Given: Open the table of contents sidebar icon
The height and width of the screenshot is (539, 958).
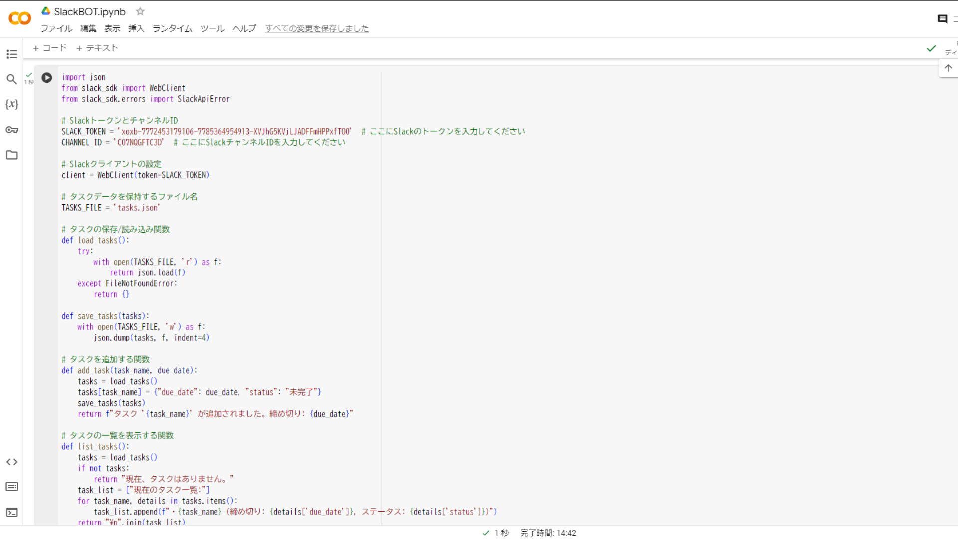Looking at the screenshot, I should tap(12, 54).
